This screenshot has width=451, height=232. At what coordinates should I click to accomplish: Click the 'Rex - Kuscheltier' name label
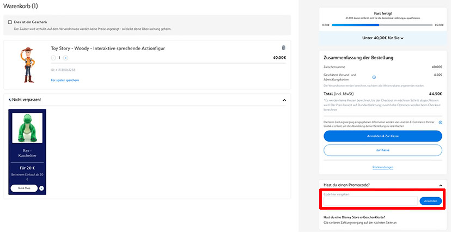(27, 153)
